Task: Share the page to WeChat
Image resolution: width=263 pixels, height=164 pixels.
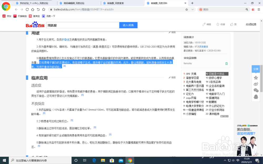Action: coord(256,90)
